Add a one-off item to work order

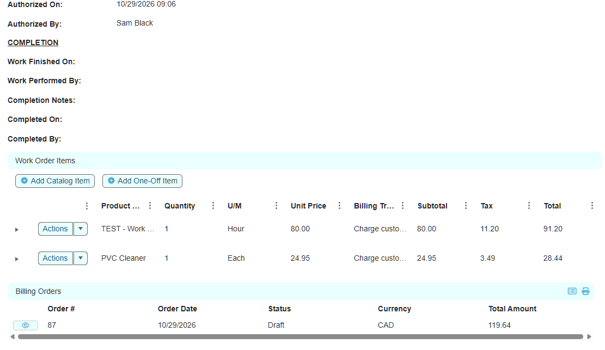(142, 181)
